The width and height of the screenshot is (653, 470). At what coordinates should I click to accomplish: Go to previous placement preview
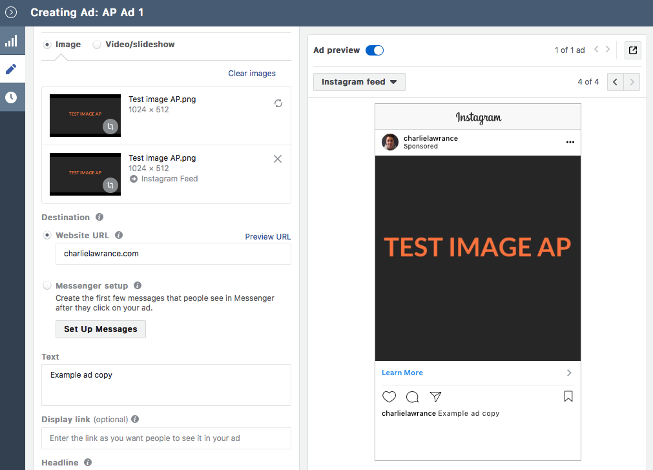pos(616,82)
